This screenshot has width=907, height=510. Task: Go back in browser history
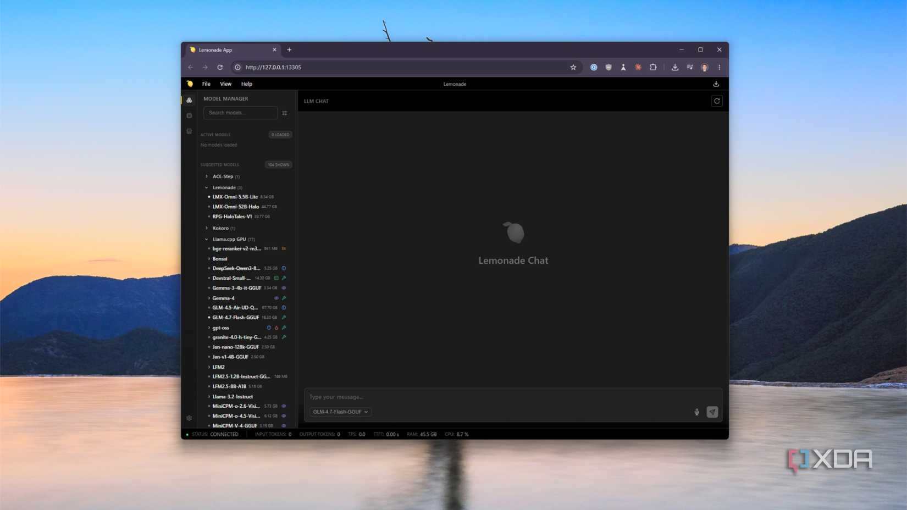pyautogui.click(x=191, y=67)
